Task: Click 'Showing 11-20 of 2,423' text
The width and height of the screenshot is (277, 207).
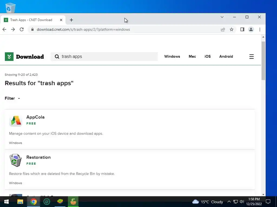Action: click(21, 75)
